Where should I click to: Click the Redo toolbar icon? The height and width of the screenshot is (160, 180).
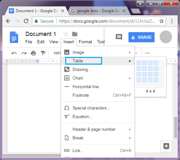(24, 53)
